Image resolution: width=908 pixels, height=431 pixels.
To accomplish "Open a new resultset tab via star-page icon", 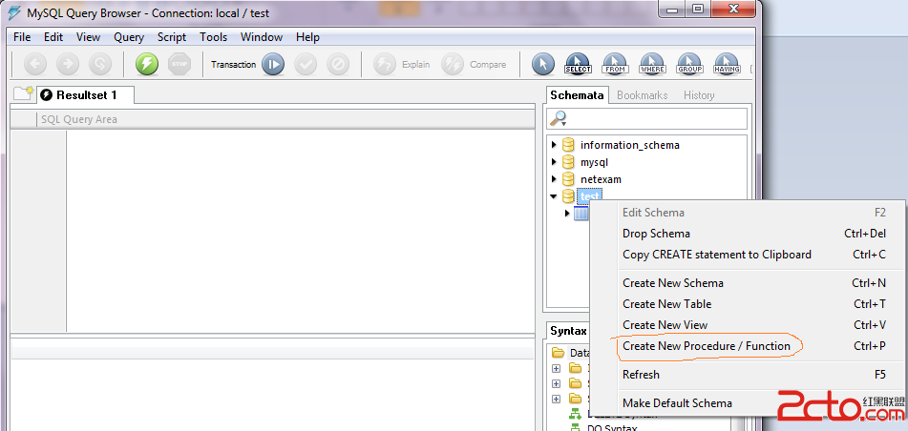I will [23, 92].
